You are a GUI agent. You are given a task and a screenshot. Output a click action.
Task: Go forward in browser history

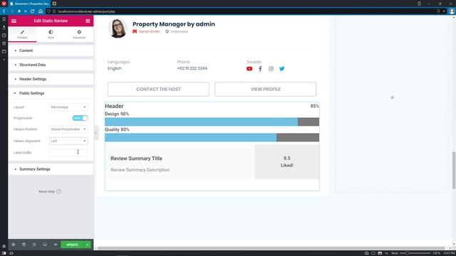coord(11,11)
